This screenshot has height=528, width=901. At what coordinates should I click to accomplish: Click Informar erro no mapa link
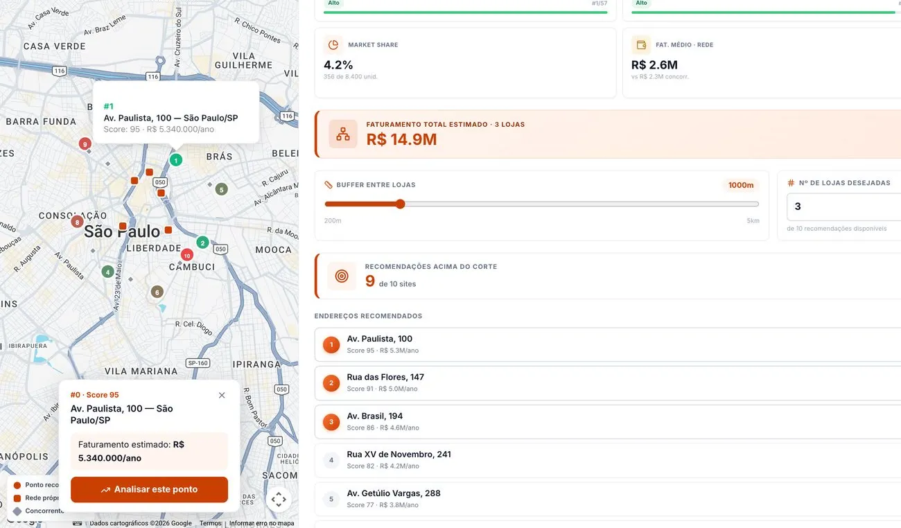[261, 523]
